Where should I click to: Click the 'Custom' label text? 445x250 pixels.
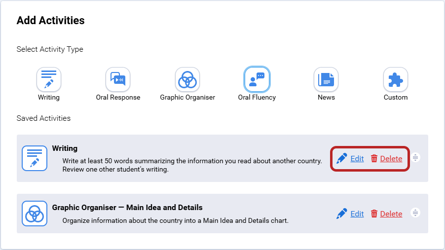point(396,97)
